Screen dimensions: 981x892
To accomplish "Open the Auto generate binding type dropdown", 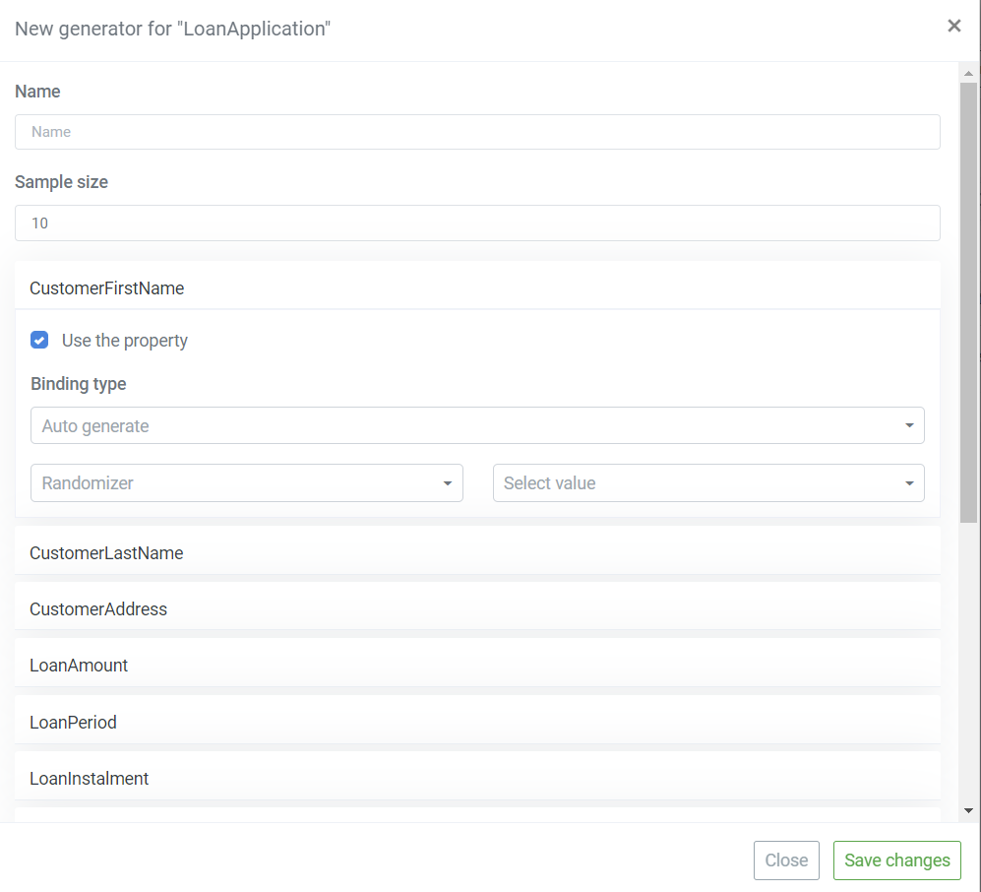I will [477, 425].
